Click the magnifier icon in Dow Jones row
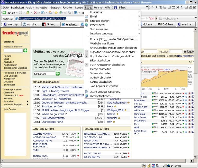 (x=186, y=100)
